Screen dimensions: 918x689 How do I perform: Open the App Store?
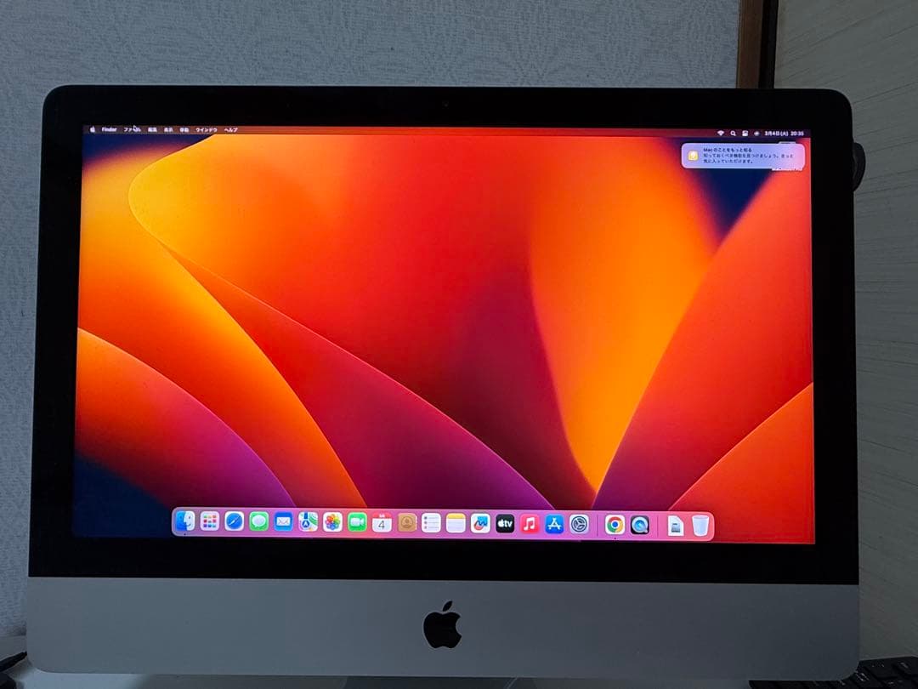[553, 526]
